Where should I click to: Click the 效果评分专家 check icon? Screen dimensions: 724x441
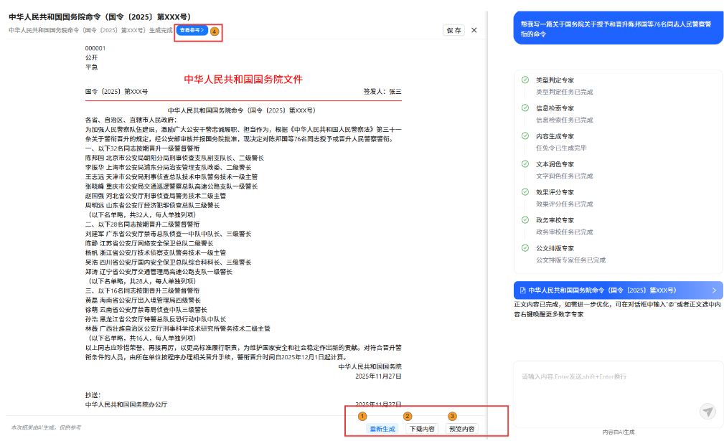click(x=525, y=191)
